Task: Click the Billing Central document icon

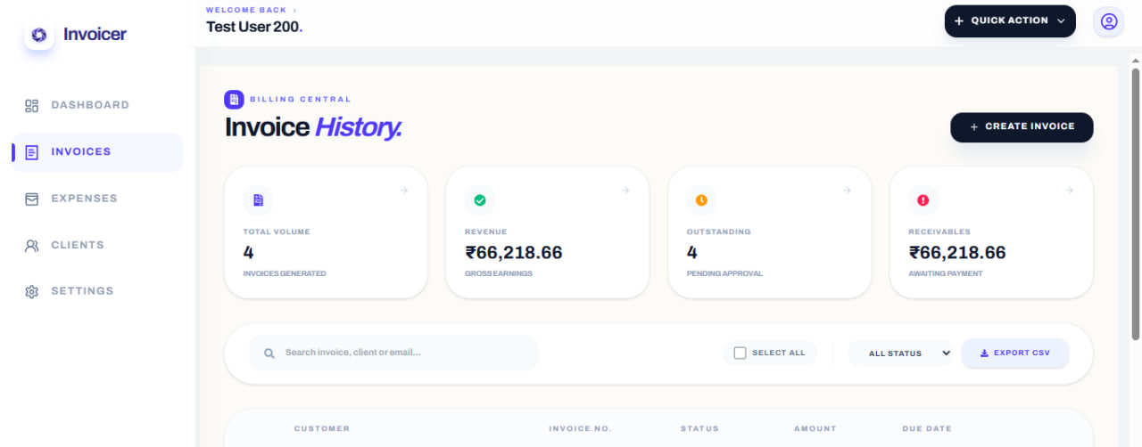Action: [x=234, y=100]
